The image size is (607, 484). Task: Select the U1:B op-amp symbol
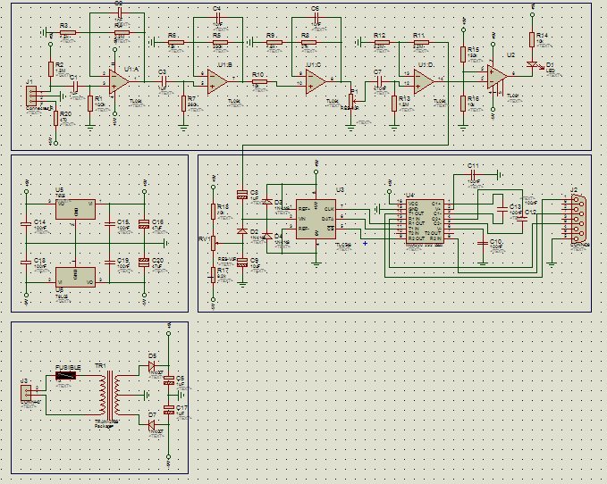tap(217, 82)
